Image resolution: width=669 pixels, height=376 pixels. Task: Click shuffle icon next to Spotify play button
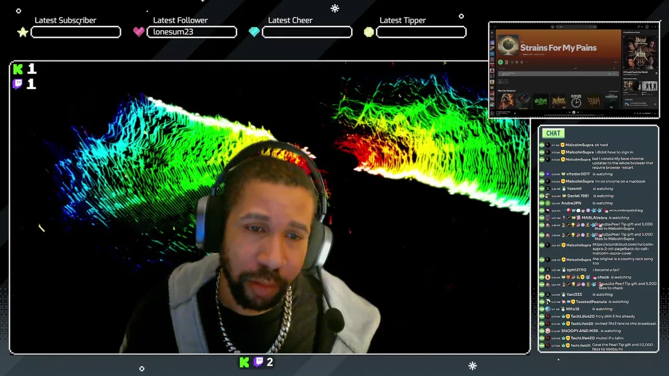coord(512,62)
